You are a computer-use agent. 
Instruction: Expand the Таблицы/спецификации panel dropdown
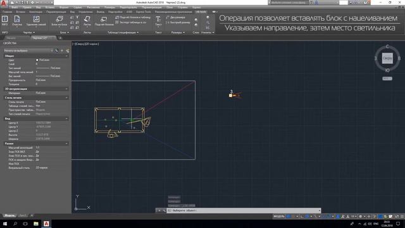pos(123,32)
